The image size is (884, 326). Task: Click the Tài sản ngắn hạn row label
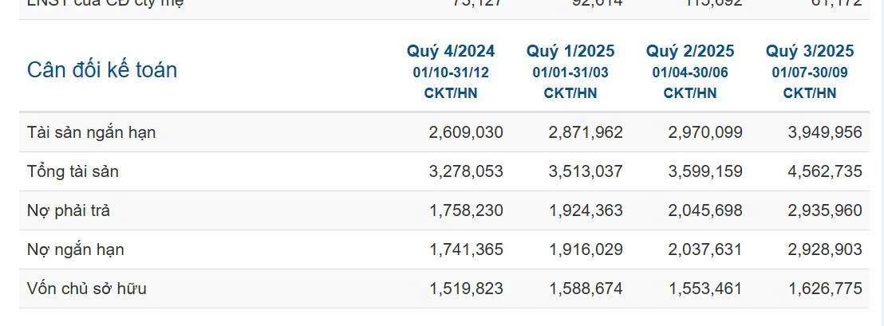(92, 132)
